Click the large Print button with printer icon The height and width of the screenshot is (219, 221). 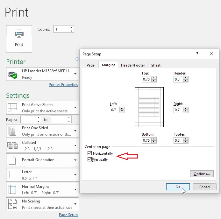19,39
